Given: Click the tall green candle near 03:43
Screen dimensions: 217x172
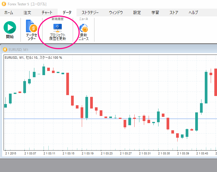Looking at the screenshot, I should pos(206,87).
